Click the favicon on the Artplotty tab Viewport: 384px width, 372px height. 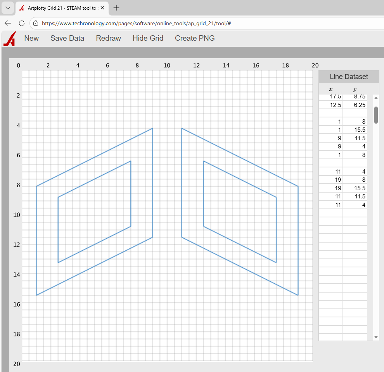tap(21, 7)
